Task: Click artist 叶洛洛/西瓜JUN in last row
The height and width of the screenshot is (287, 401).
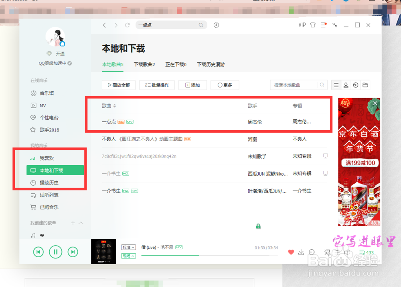Action: coord(267,191)
